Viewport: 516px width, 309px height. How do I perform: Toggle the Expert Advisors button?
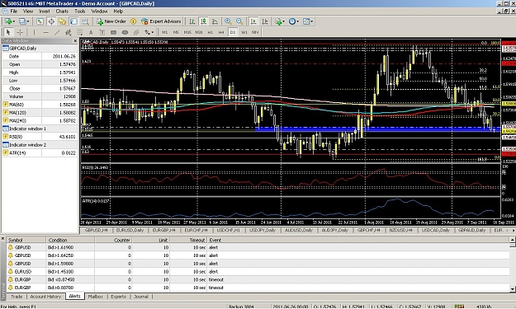tap(161, 21)
